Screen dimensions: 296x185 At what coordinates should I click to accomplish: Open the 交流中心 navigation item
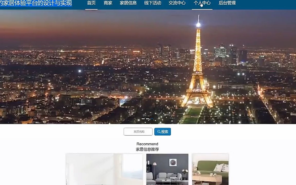pos(177,3)
